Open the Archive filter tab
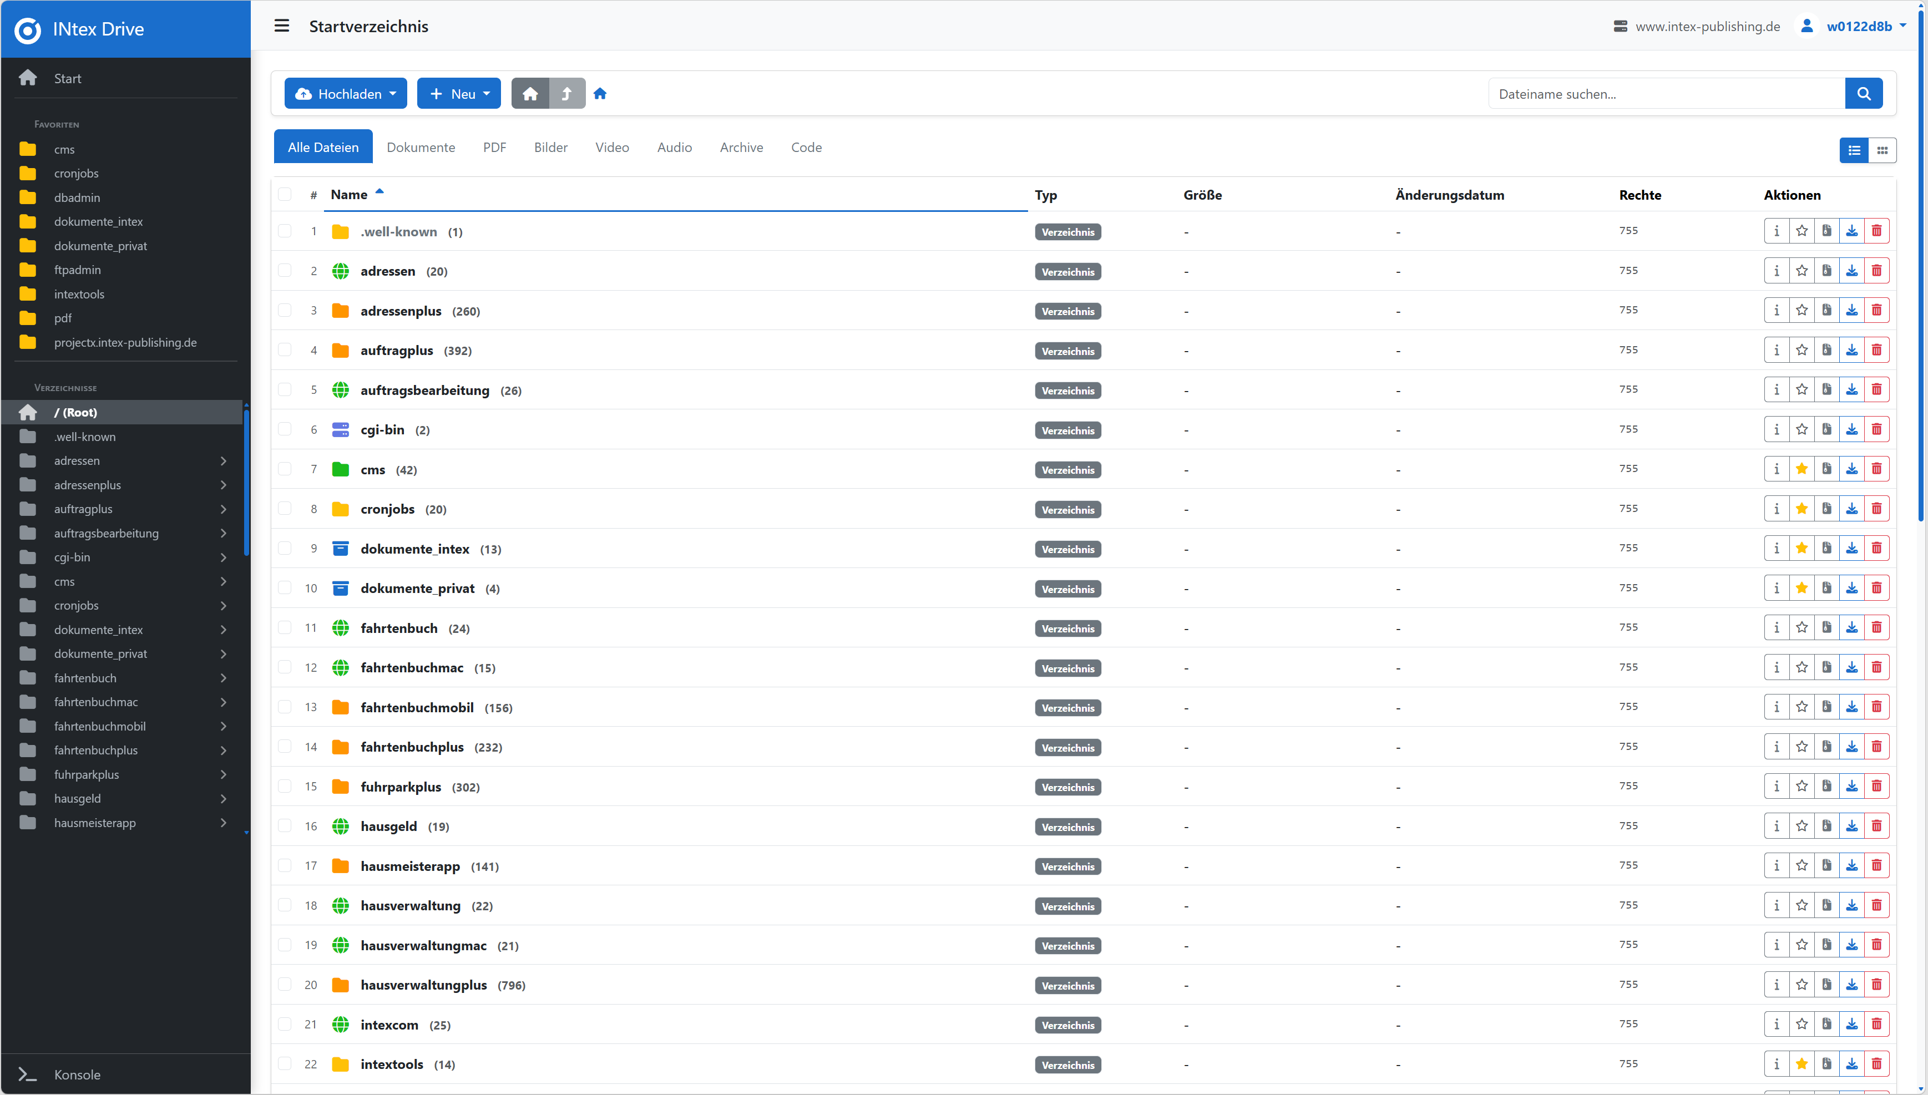Screen dimensions: 1928x1095 coord(741,148)
